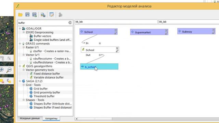Collapse the Vector geometry tools branch
Image resolution: width=219 pixels, height=123 pixels.
[x=24, y=70]
